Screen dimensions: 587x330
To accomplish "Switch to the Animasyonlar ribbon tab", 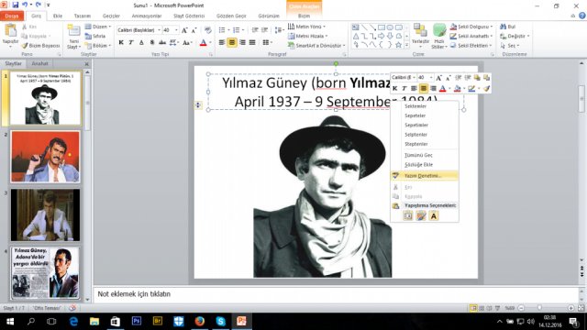I will pos(147,16).
